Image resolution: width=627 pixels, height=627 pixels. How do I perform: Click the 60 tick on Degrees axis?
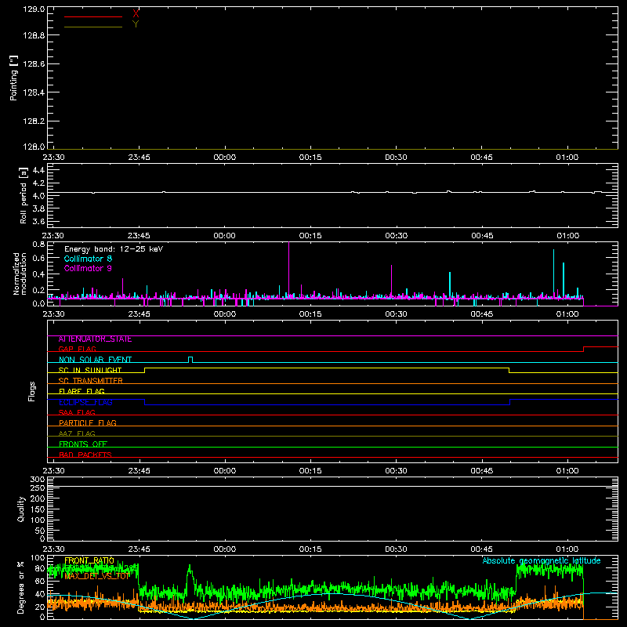(40, 581)
